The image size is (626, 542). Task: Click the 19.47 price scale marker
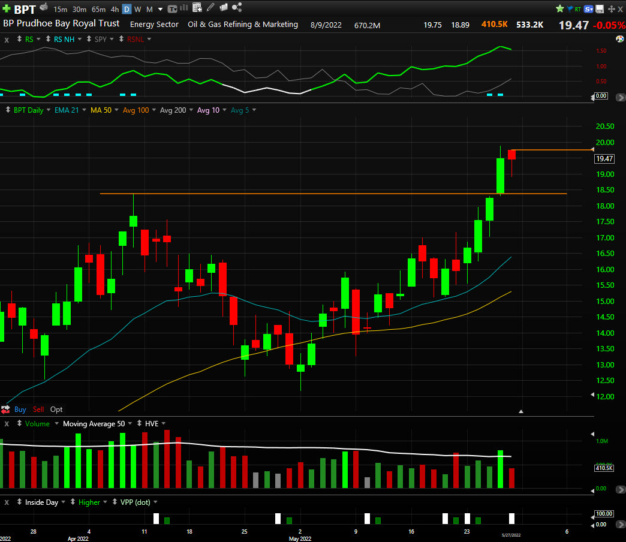point(604,158)
